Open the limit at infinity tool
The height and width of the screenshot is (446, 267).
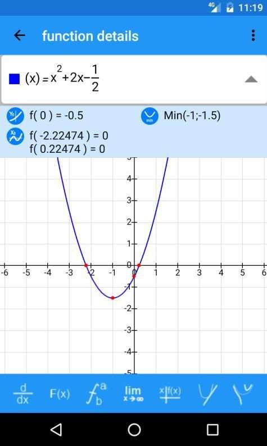[133, 394]
